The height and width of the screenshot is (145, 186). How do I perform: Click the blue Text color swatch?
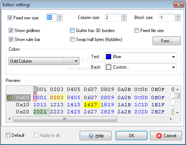[109, 57]
